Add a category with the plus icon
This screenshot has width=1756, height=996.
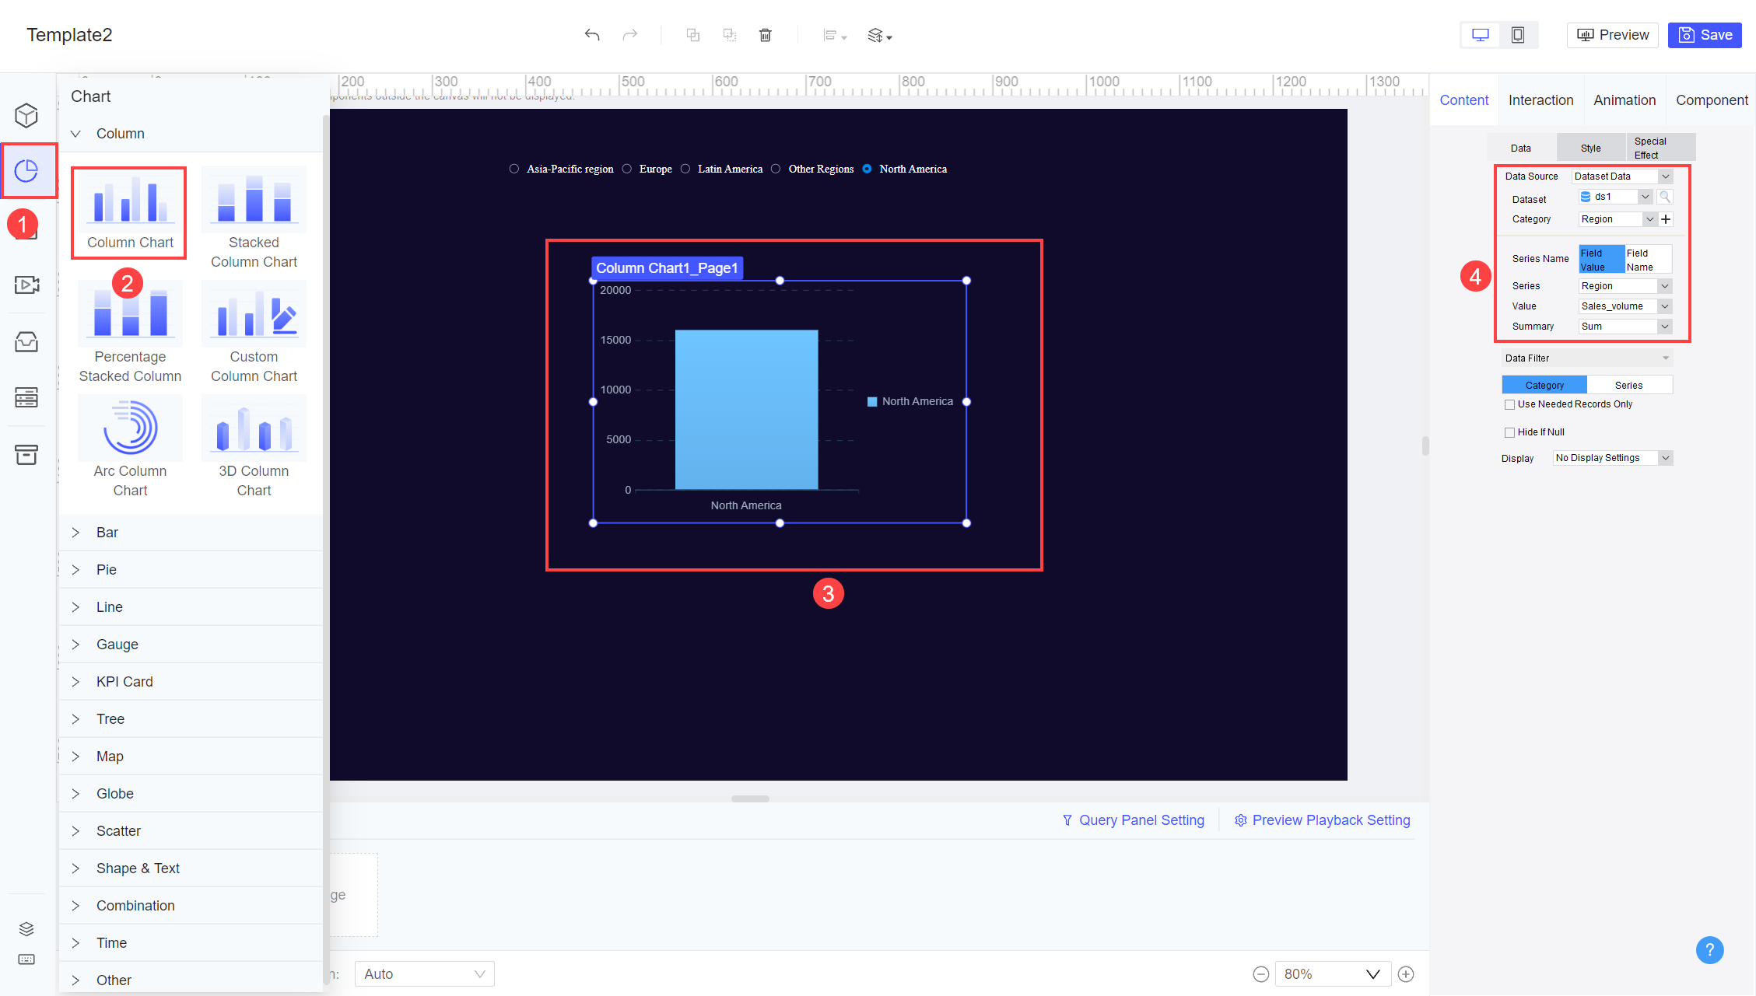click(x=1666, y=219)
